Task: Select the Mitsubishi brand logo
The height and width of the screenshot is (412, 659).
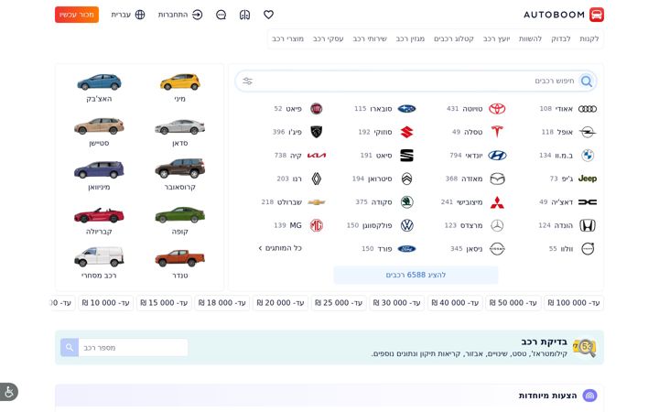Action: click(x=497, y=202)
